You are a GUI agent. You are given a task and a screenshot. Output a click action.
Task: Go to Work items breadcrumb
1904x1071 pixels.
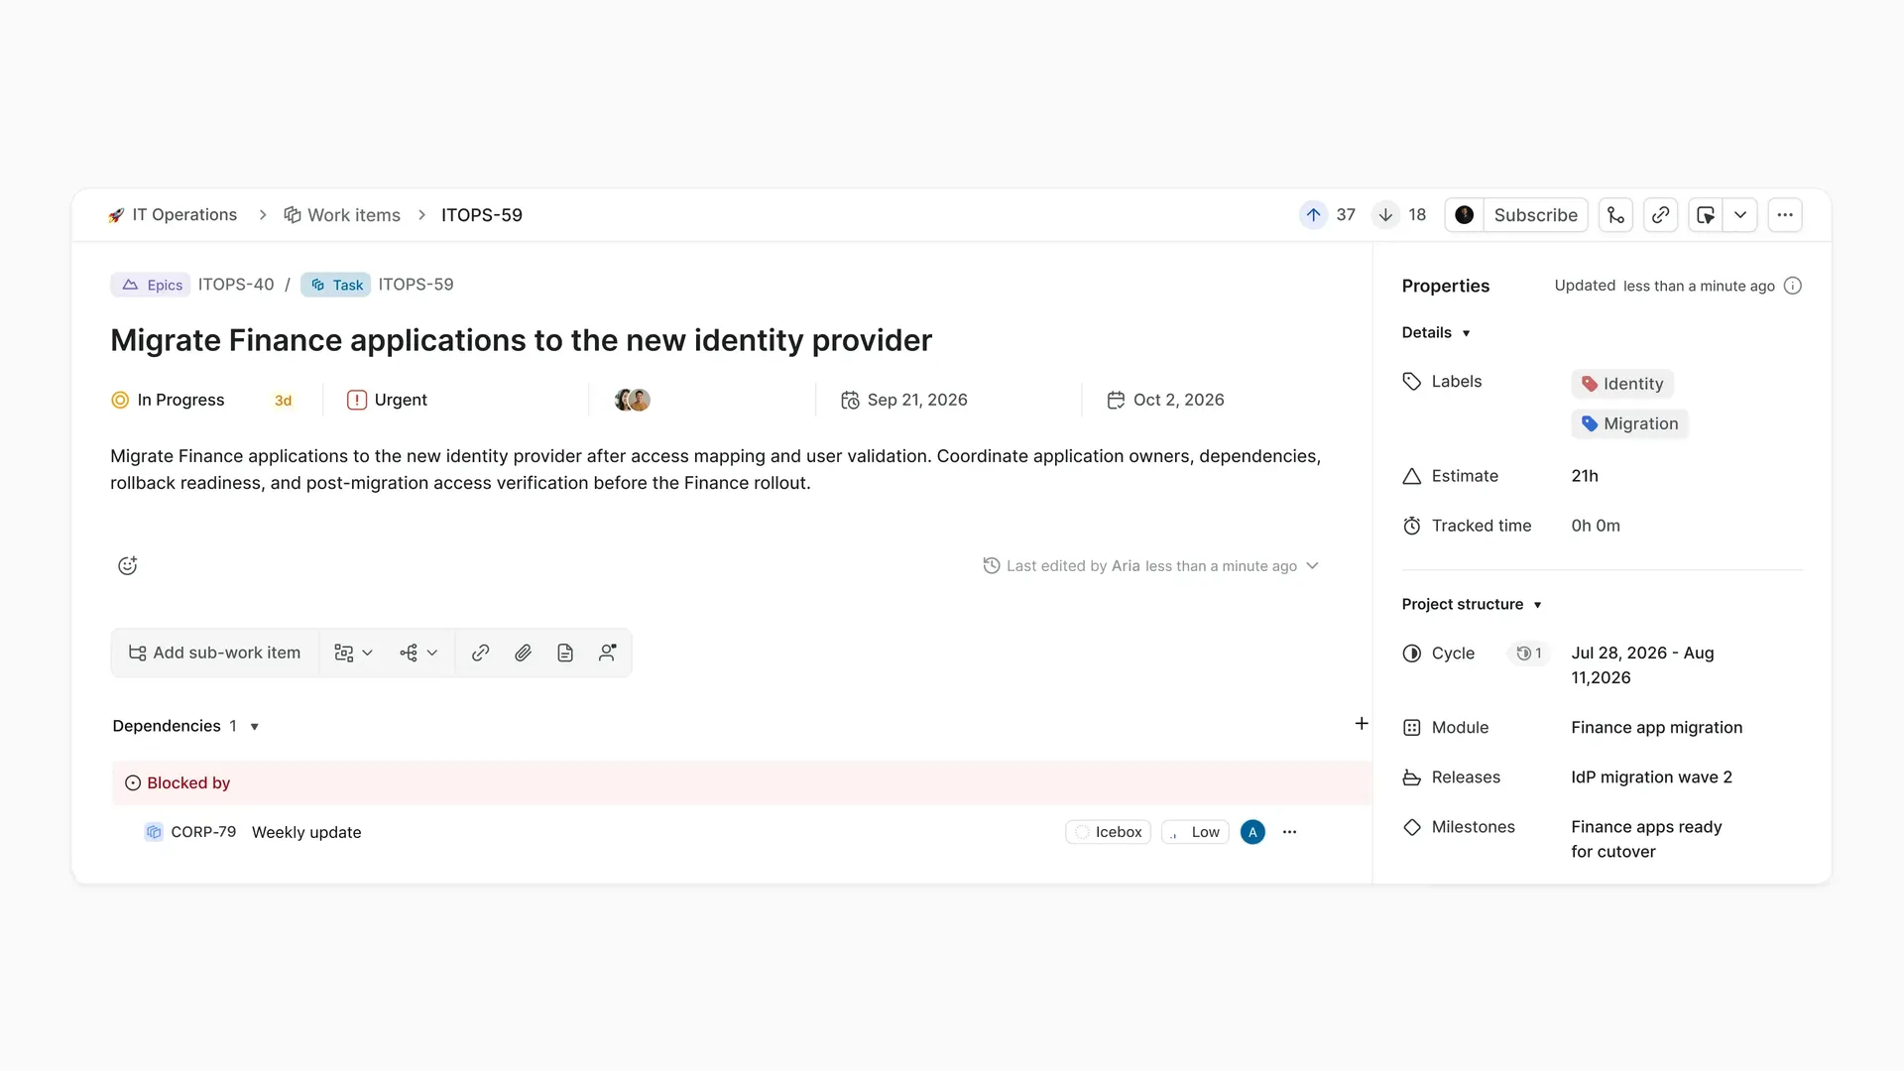click(342, 215)
